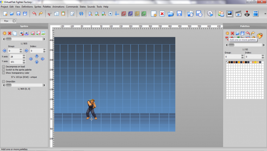Cut with the scissors icon

50,14
